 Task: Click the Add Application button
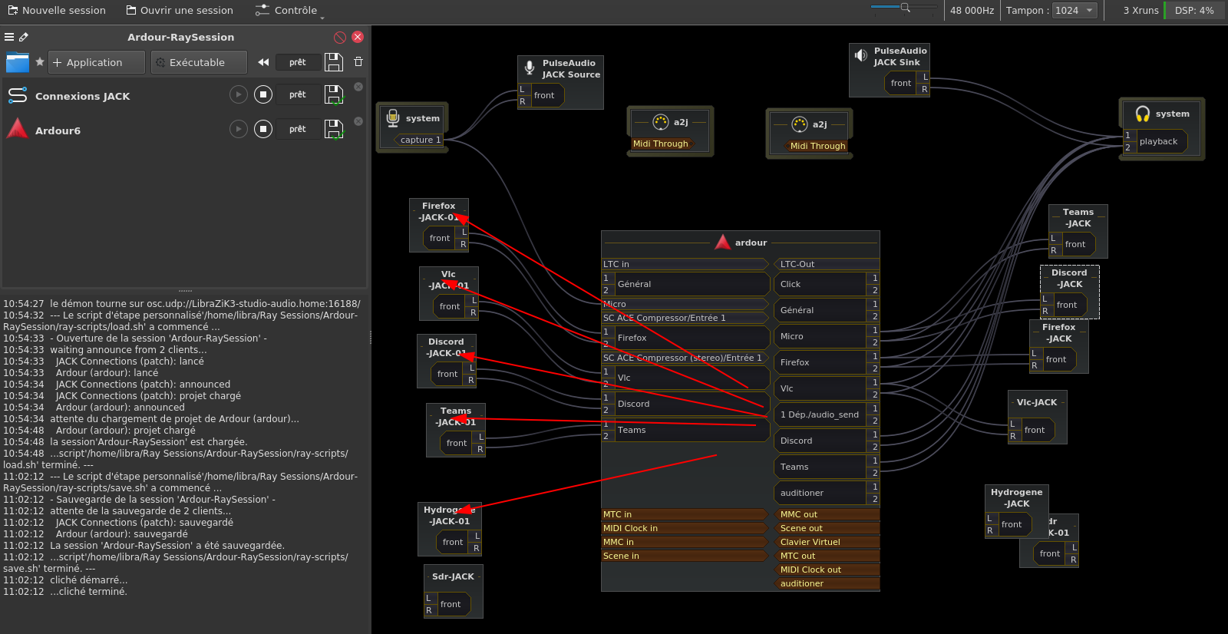(x=96, y=62)
